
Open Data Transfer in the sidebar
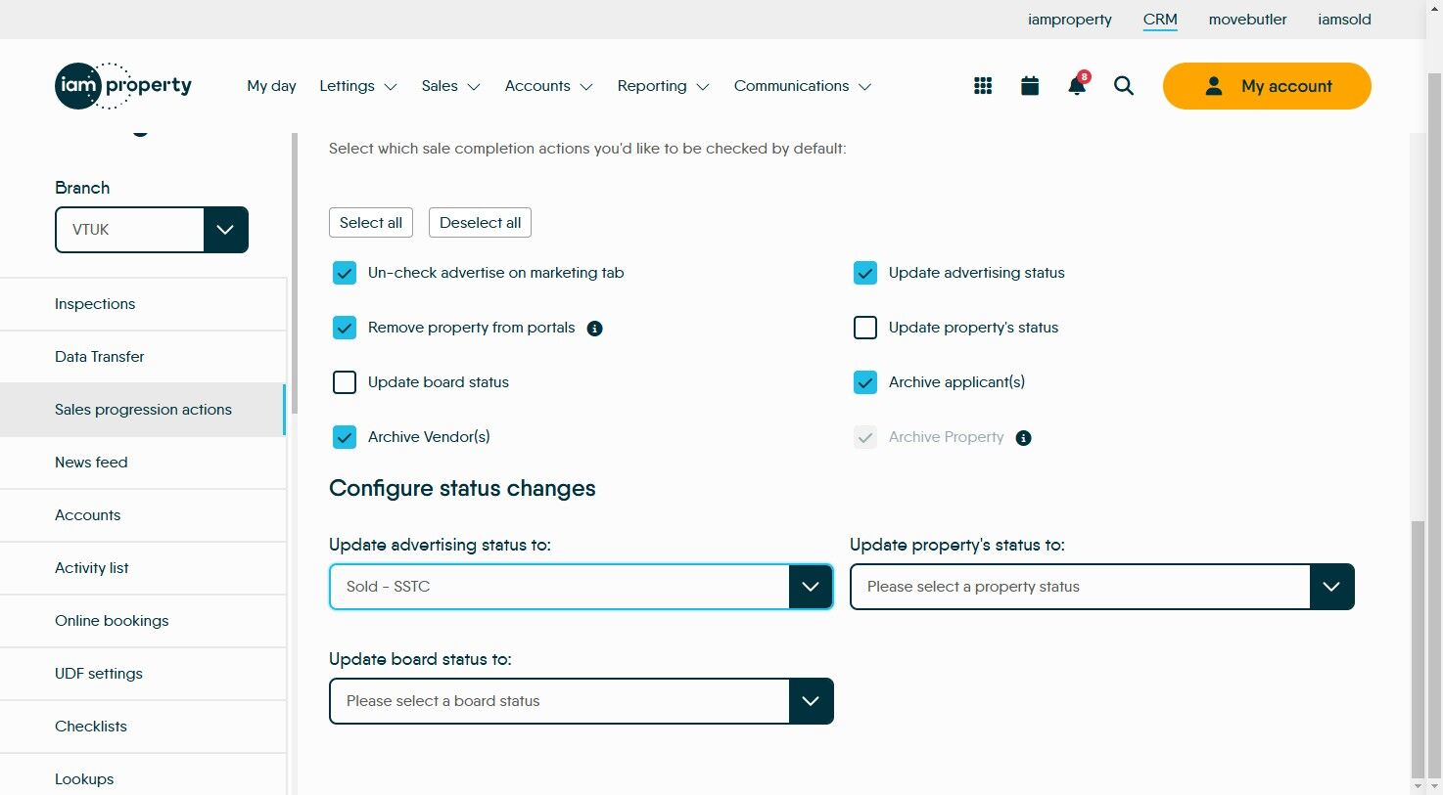100,357
